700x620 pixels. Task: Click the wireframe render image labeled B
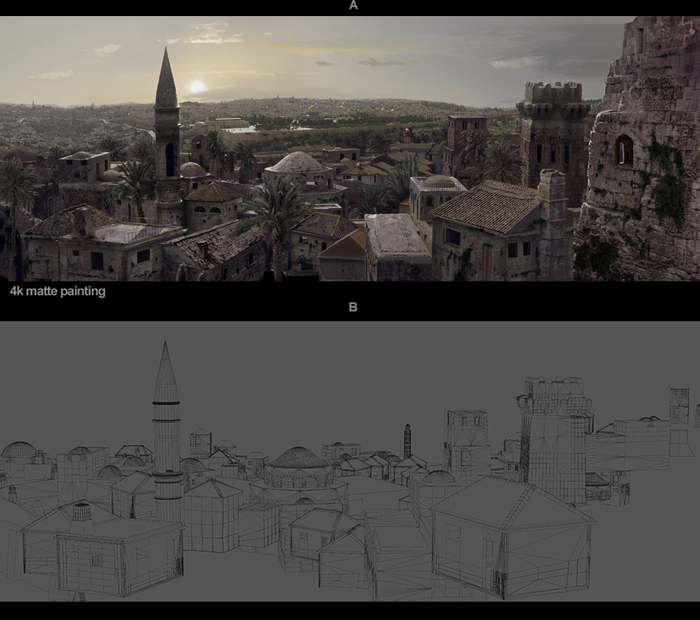click(x=350, y=461)
